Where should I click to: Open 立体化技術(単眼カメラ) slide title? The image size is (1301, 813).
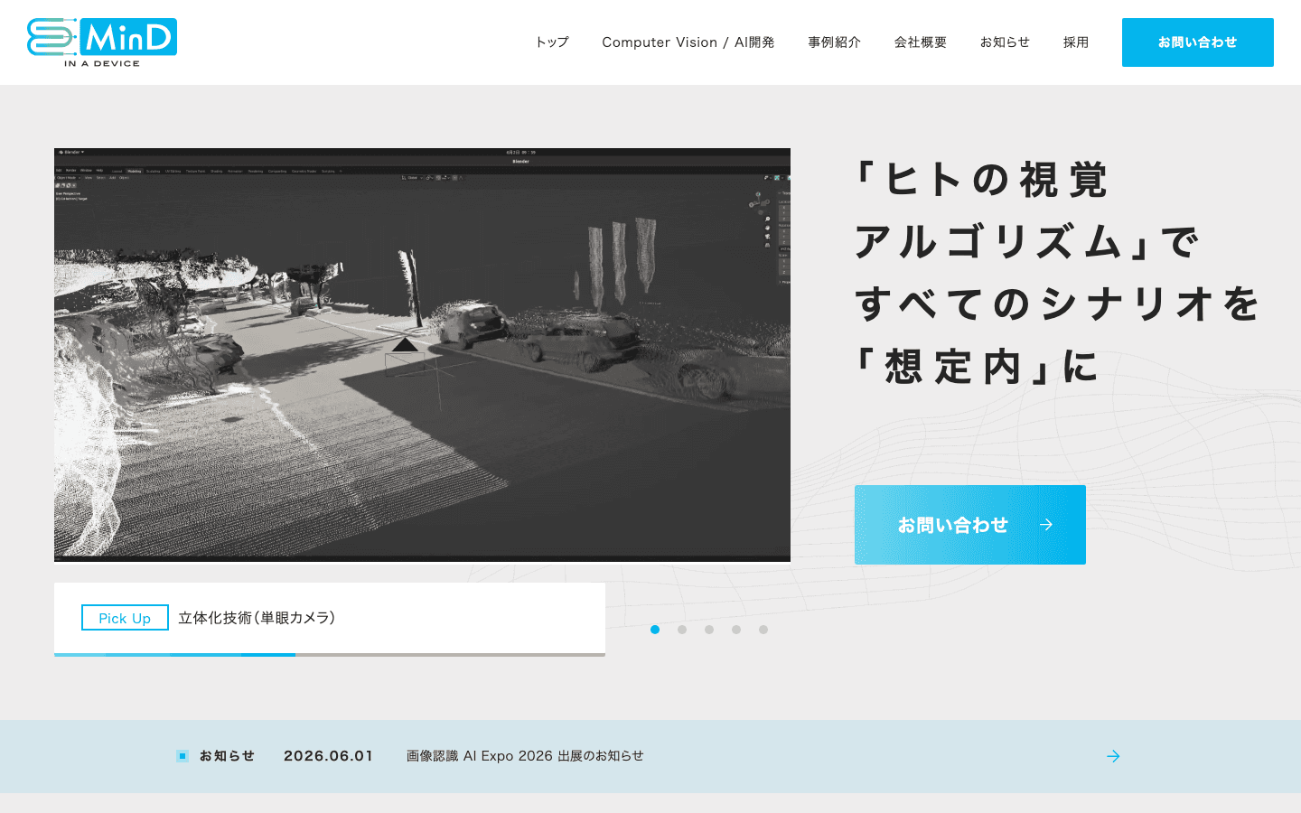point(257,618)
